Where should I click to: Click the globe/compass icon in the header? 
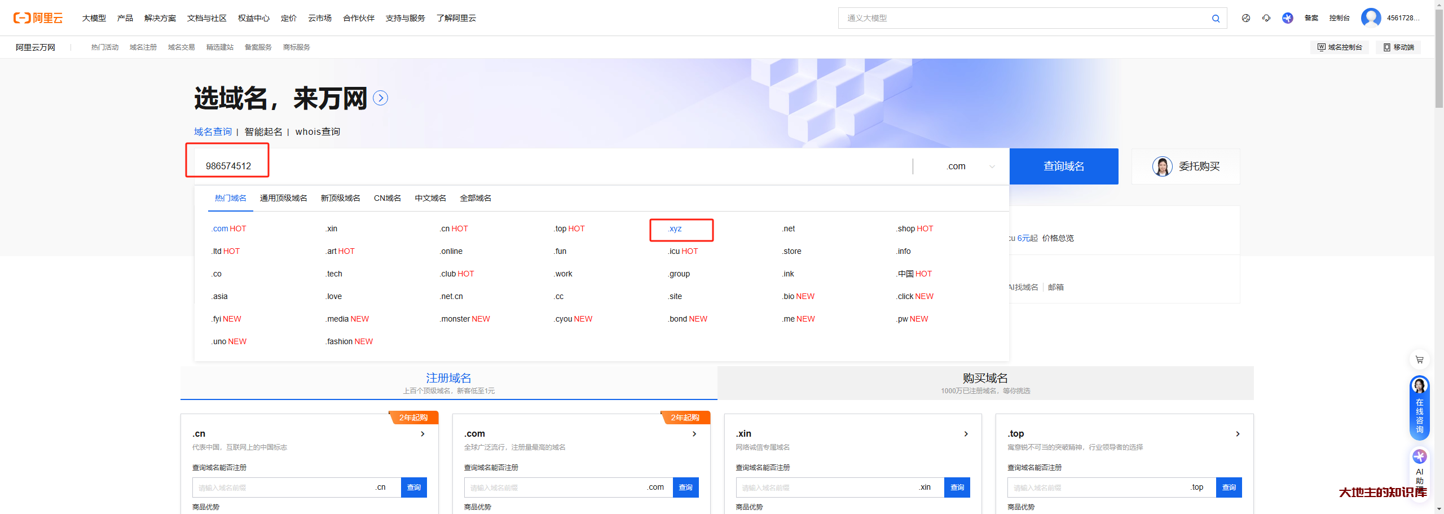click(x=1246, y=18)
